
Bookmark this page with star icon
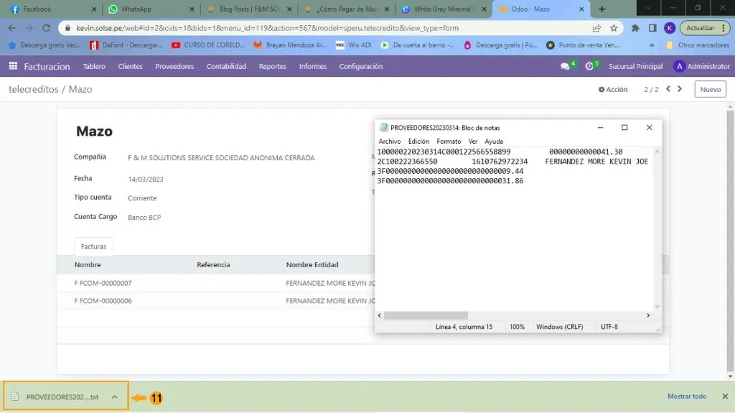point(614,28)
